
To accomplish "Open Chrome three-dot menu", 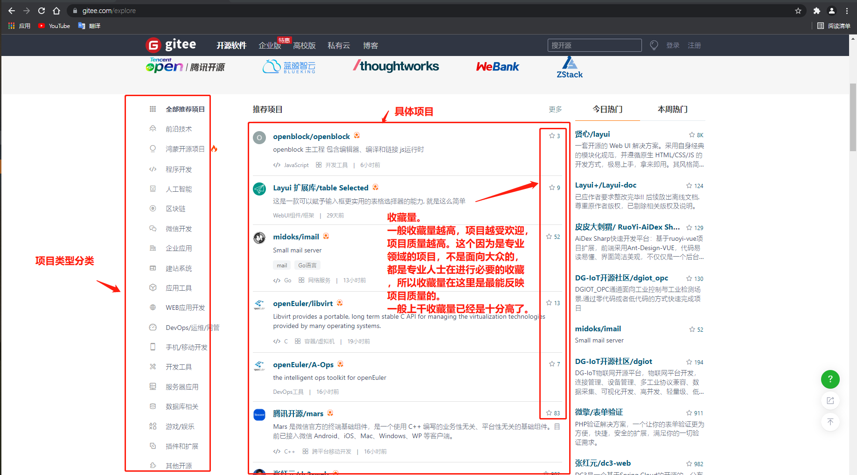I will [847, 11].
